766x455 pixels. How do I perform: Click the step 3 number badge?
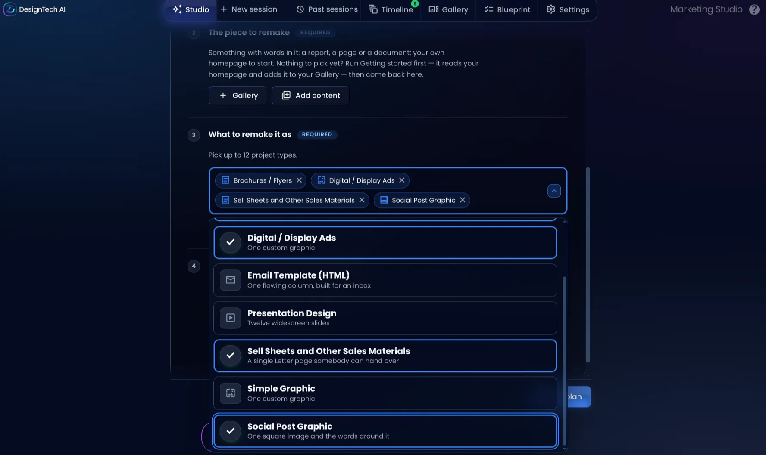(x=194, y=135)
